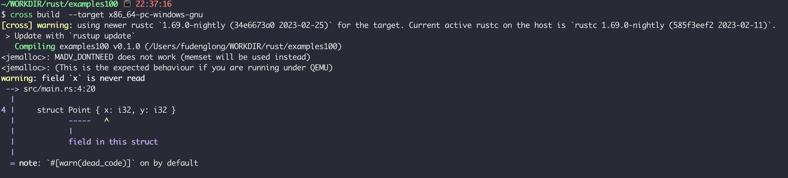The image size is (788, 178).
Task: Click the "MADV_DONTNEED" jemalloc message text
Action: (x=84, y=57)
